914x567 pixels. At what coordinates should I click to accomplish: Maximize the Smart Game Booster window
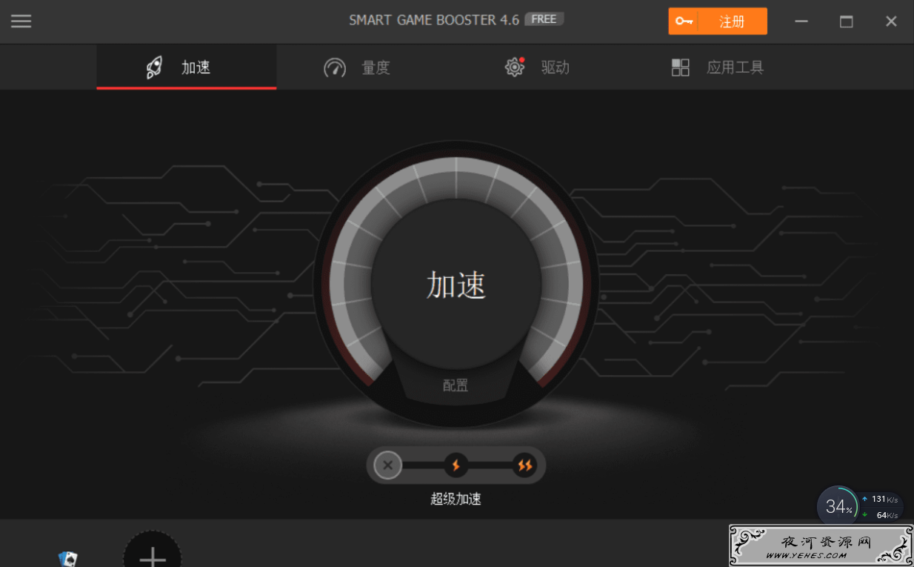pos(847,21)
